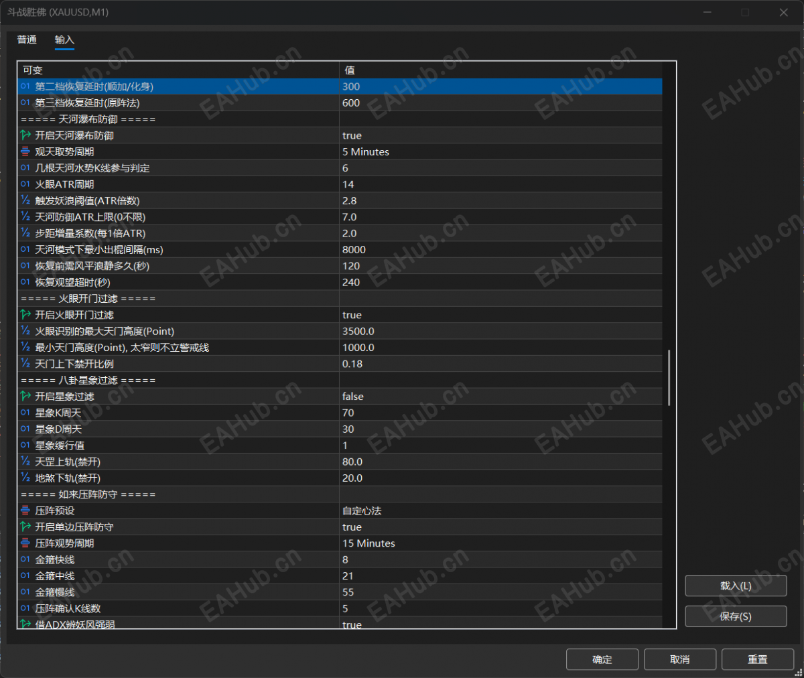Click the boolean arrow icon beside 开启火眼开门过滤

[25, 315]
